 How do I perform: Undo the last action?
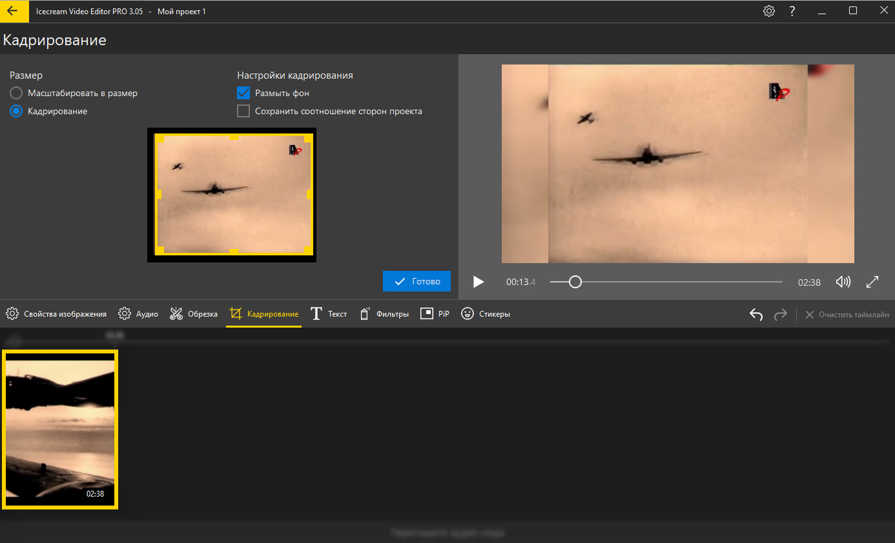coord(756,314)
